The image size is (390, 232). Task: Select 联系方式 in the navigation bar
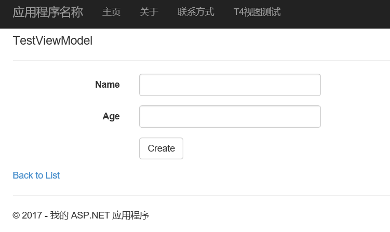tap(196, 12)
